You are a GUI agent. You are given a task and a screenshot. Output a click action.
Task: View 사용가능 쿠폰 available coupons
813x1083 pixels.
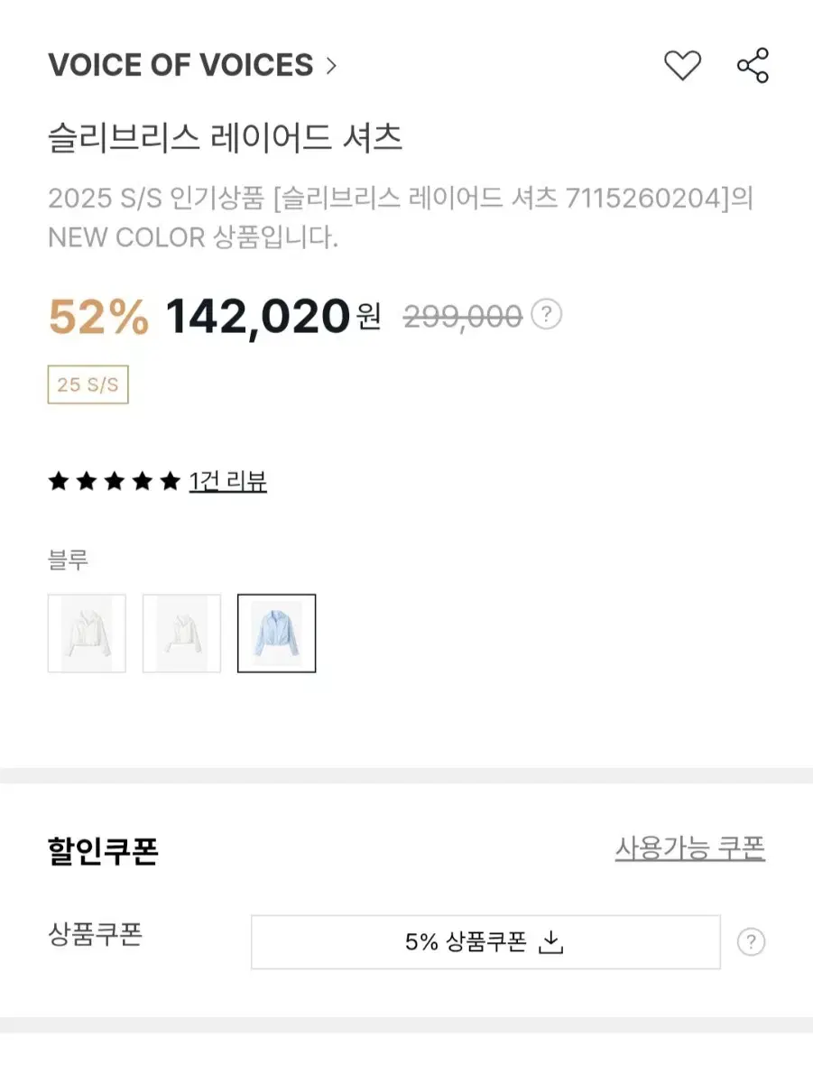(x=690, y=848)
